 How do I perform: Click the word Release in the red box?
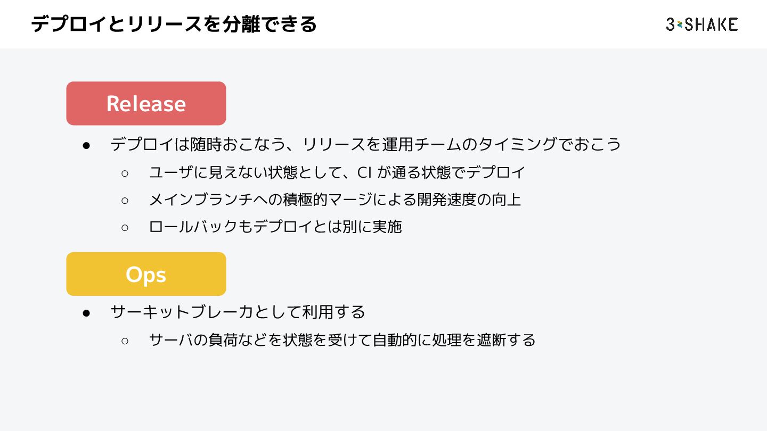tap(146, 104)
